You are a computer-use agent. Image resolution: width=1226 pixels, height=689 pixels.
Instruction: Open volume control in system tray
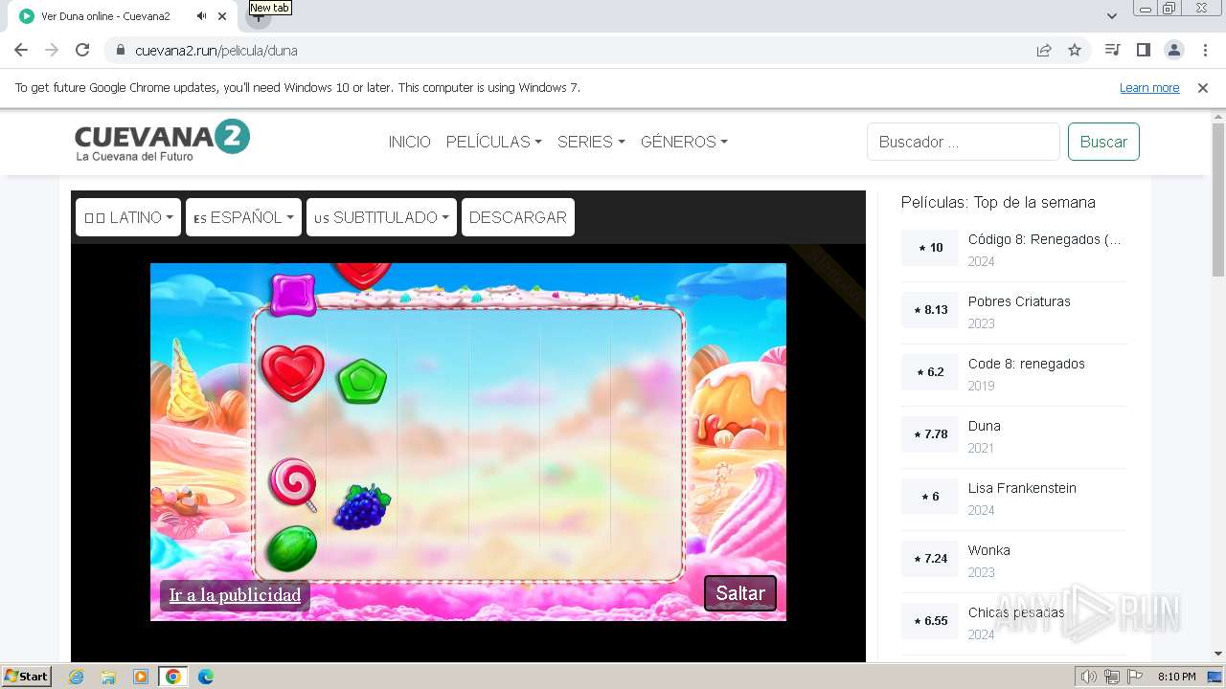[x=1088, y=677]
